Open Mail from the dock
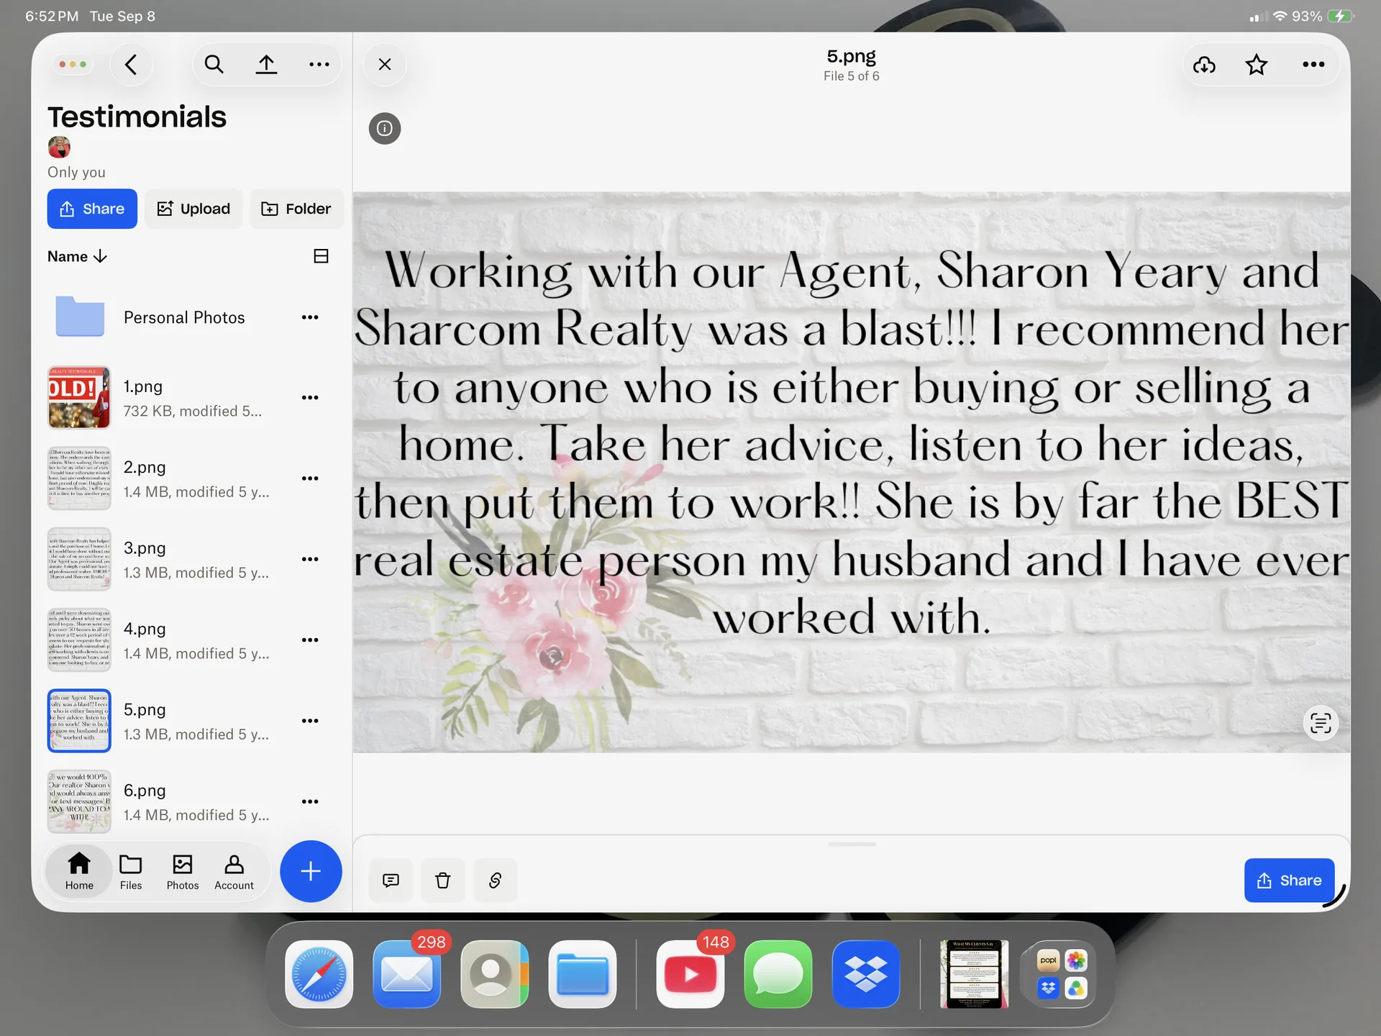 click(407, 974)
